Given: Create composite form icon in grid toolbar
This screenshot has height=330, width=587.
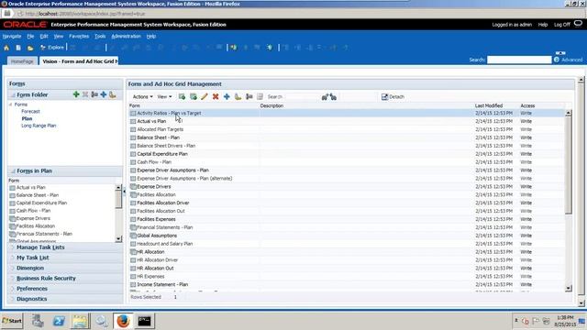Looking at the screenshot, I should coord(194,97).
